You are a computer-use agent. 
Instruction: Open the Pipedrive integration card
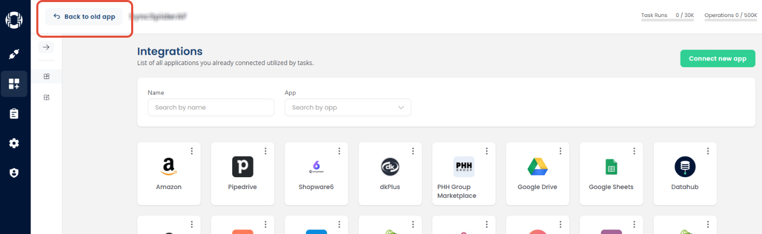(x=243, y=174)
